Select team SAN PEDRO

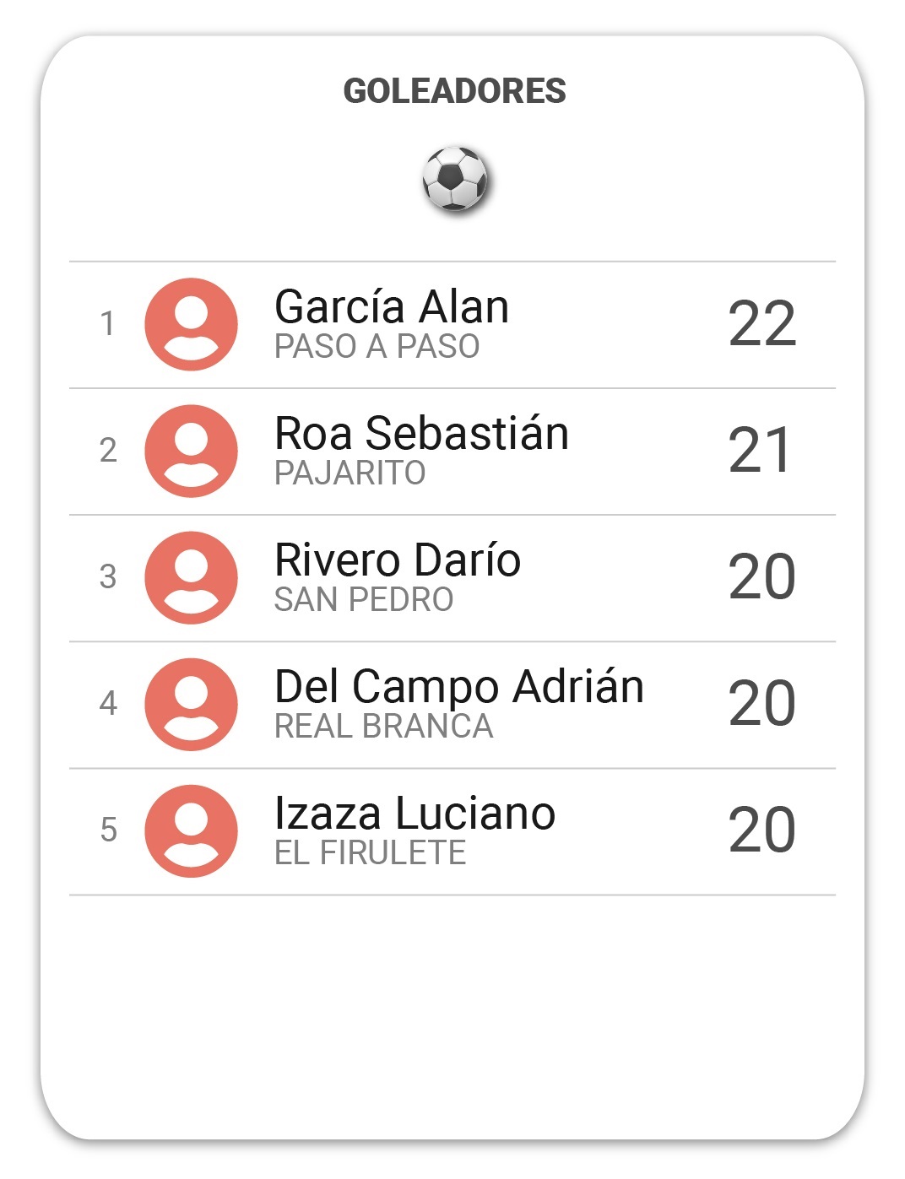click(x=364, y=599)
